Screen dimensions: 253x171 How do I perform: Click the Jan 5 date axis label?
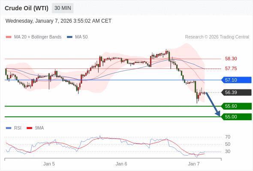click(49, 164)
